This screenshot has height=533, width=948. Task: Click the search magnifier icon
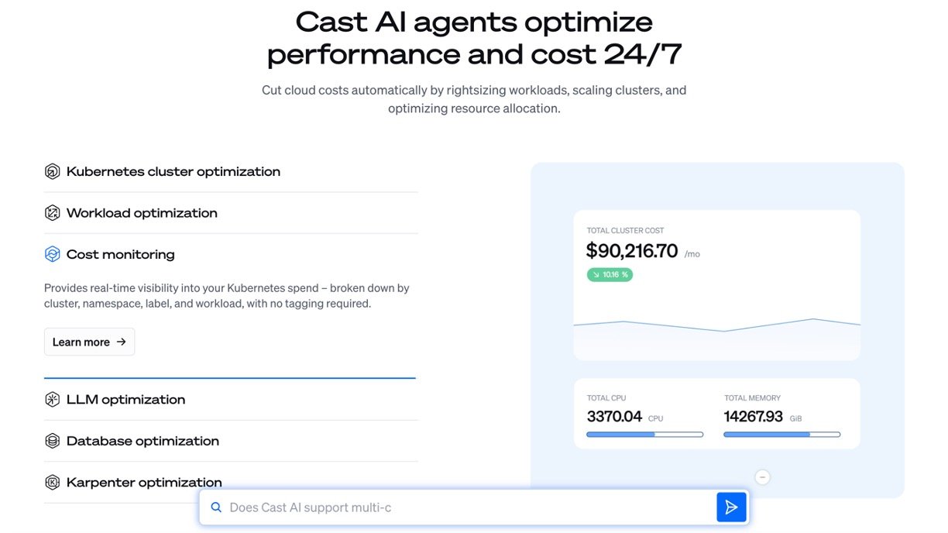point(216,507)
